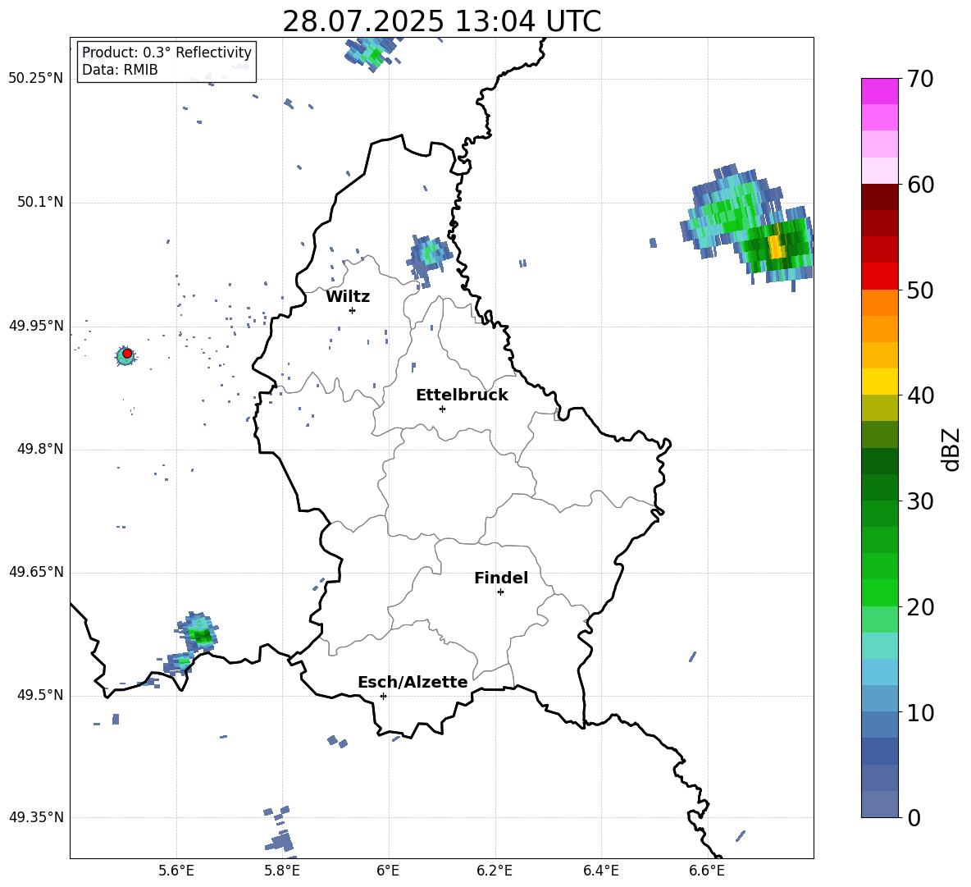Screen dimensions: 971x887
Task: Click the Esch/Alzette station label
Action: (x=413, y=682)
